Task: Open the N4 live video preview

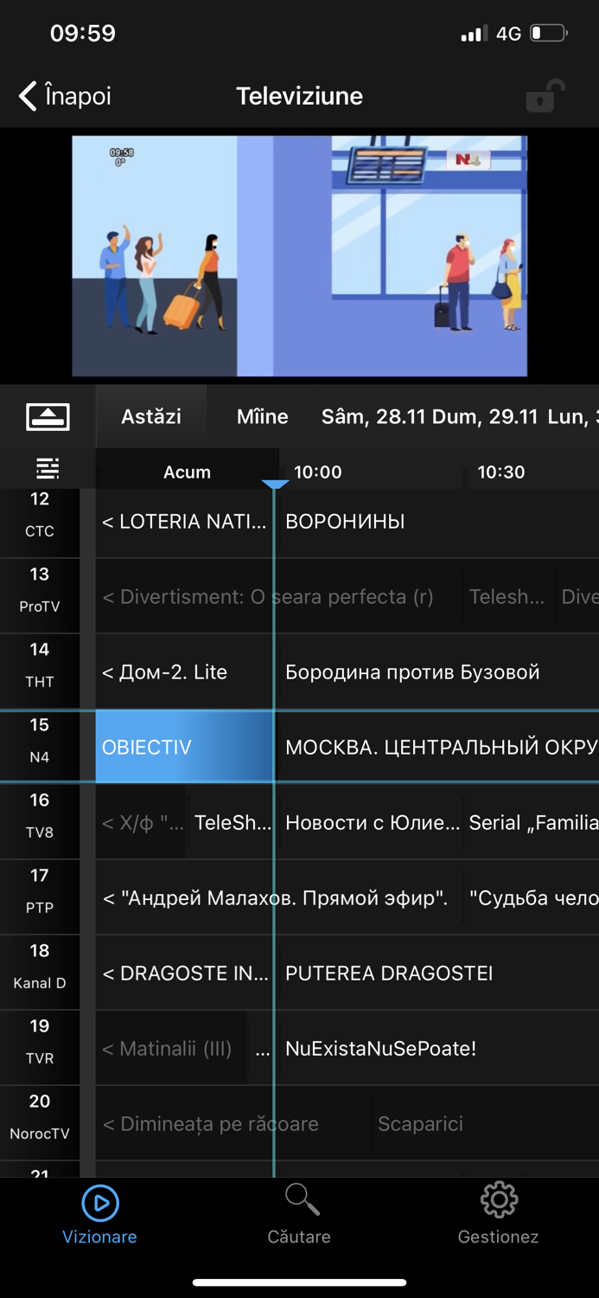Action: coord(299,255)
